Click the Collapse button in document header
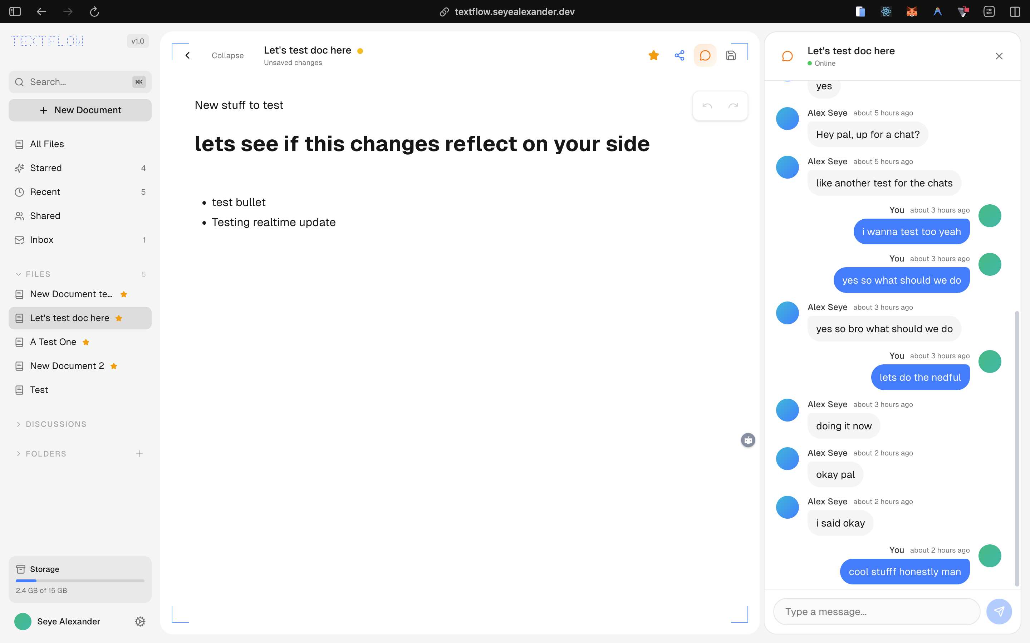Image resolution: width=1030 pixels, height=643 pixels. pos(227,55)
